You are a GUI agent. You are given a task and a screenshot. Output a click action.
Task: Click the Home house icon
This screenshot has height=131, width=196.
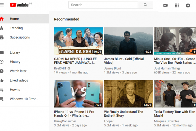pos(2,19)
